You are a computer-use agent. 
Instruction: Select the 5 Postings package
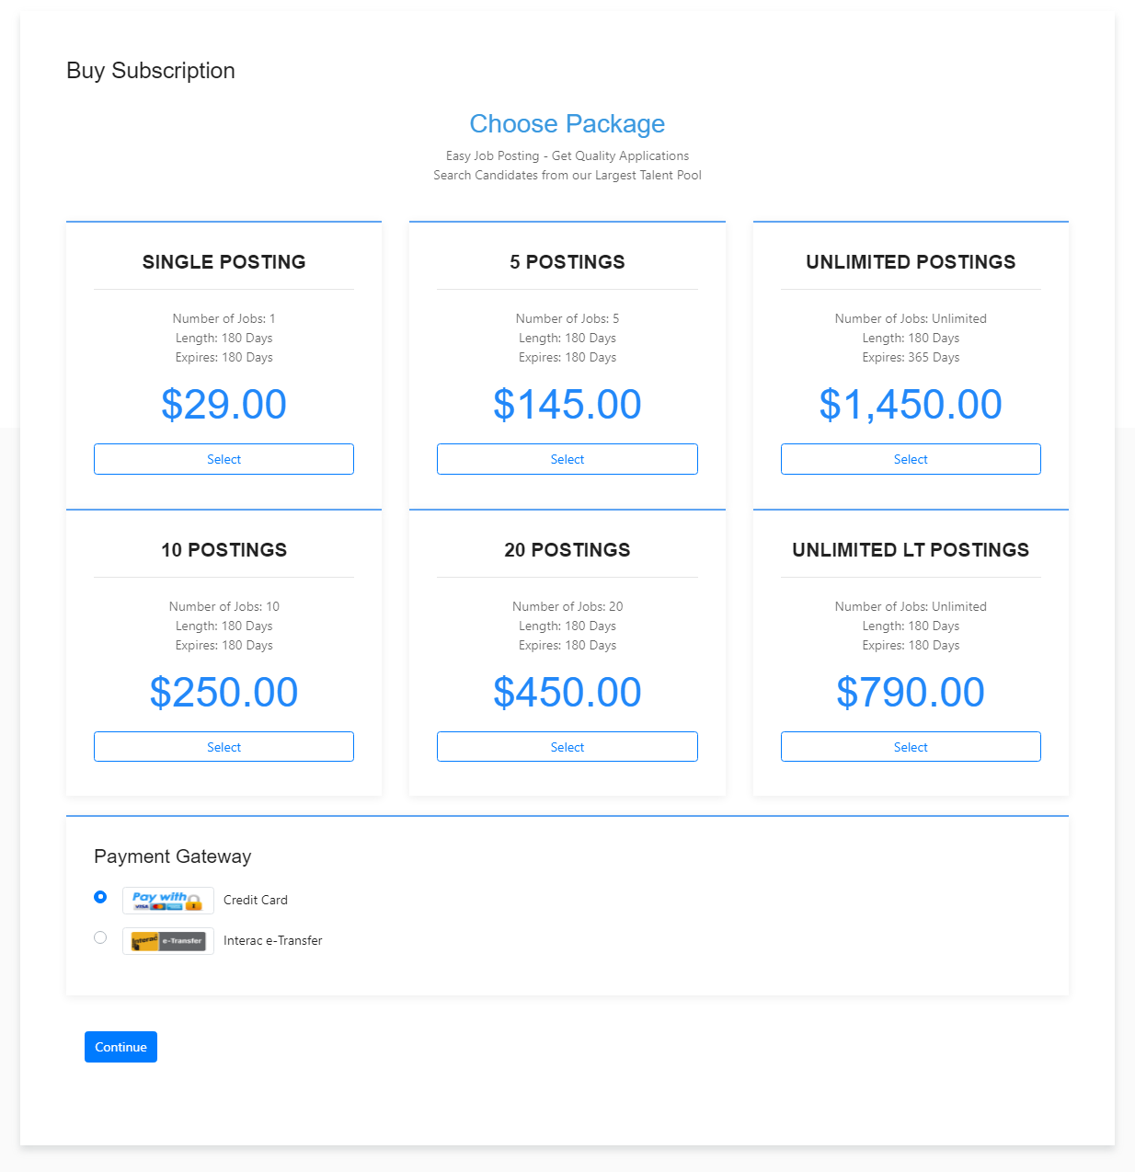(567, 459)
